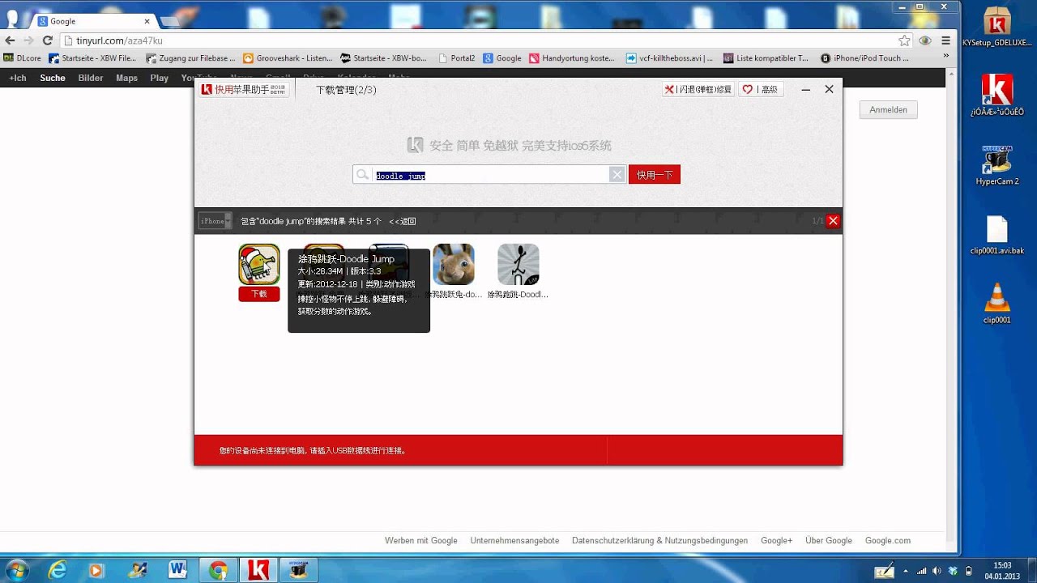
Task: Click the red 快用一下 search button
Action: 655,175
